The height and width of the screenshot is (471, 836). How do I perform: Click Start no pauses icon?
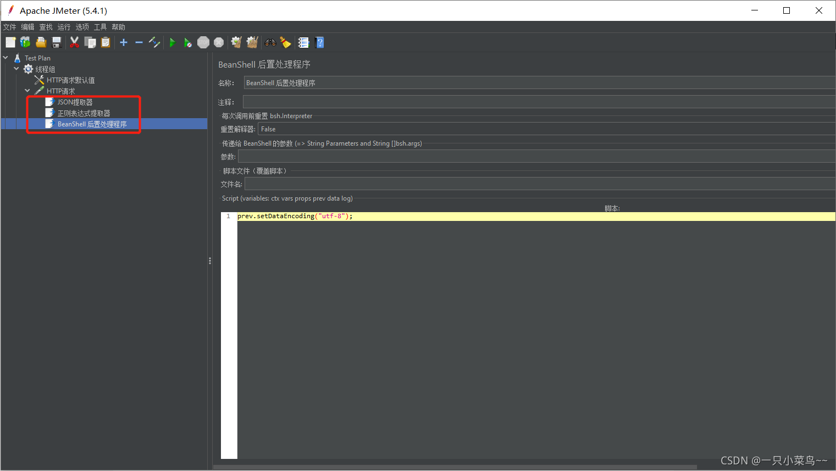pos(188,42)
